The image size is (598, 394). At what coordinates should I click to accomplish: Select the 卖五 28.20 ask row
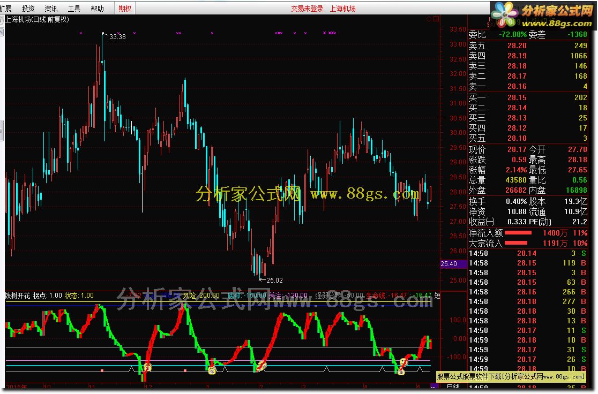pos(528,46)
